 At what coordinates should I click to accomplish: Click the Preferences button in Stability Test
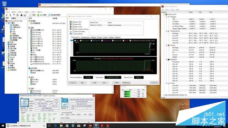[126, 82]
